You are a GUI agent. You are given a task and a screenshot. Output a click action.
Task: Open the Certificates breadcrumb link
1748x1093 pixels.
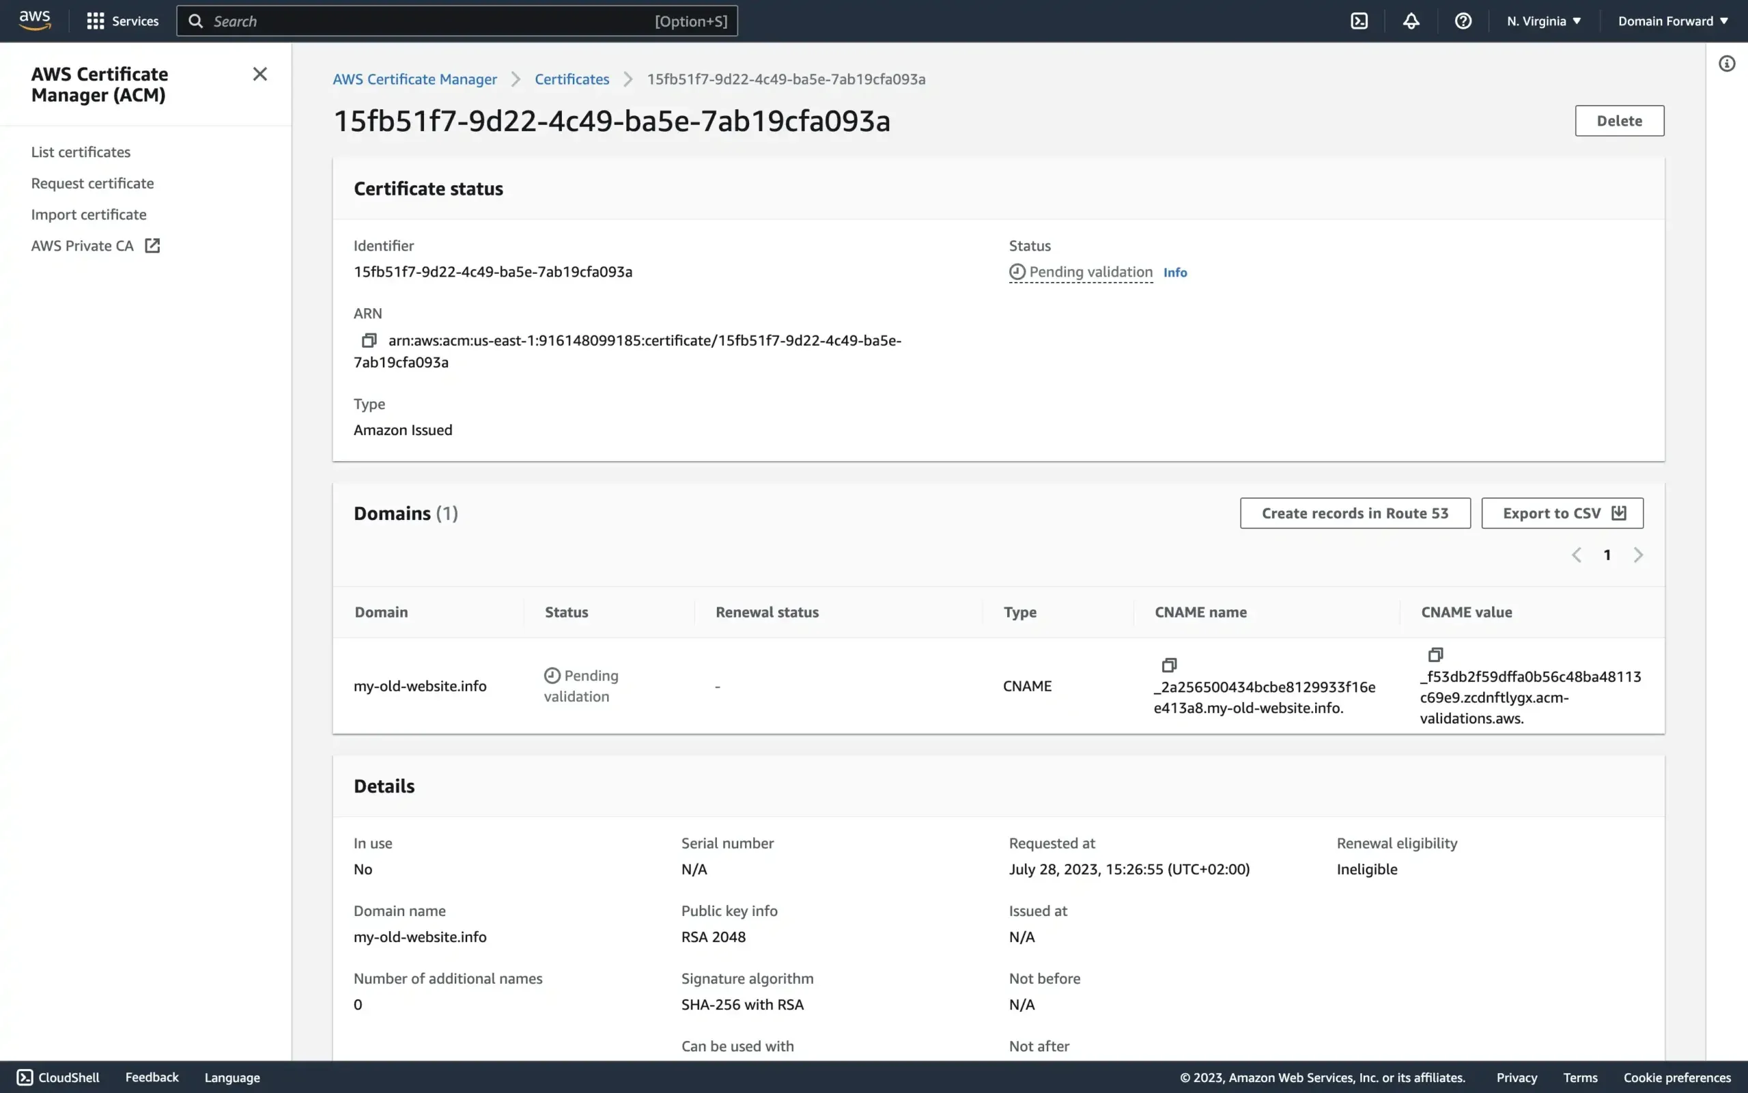pyautogui.click(x=572, y=79)
